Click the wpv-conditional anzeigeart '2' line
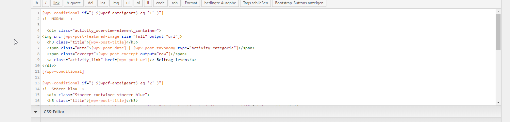 point(103,83)
